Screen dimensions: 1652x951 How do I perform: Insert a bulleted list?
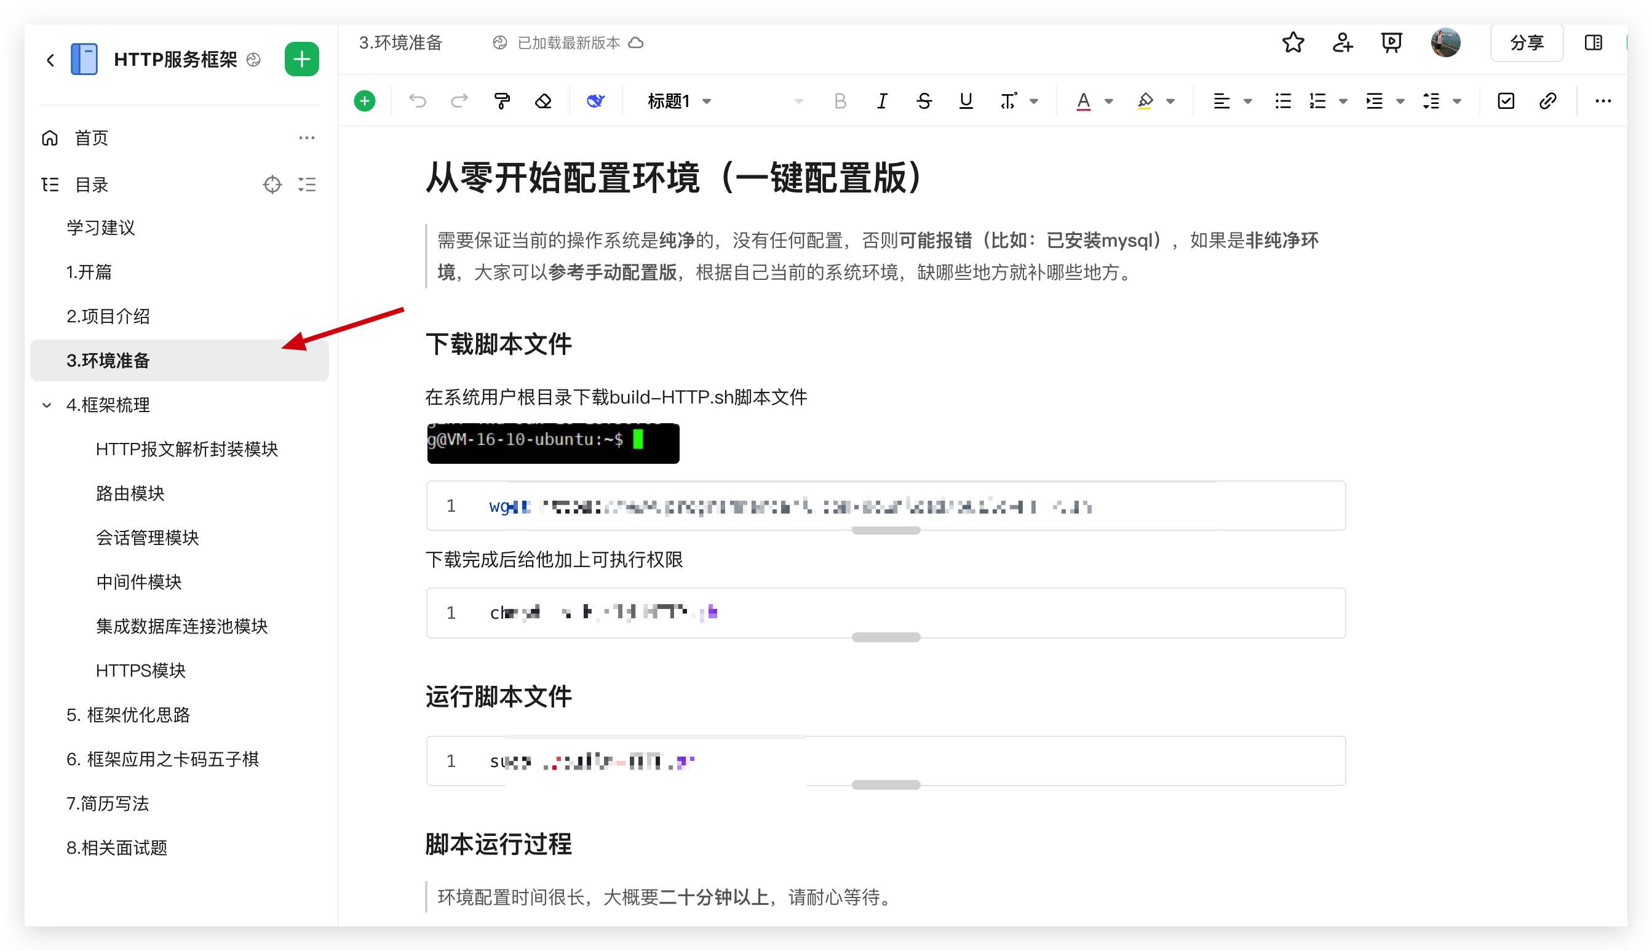pos(1282,101)
